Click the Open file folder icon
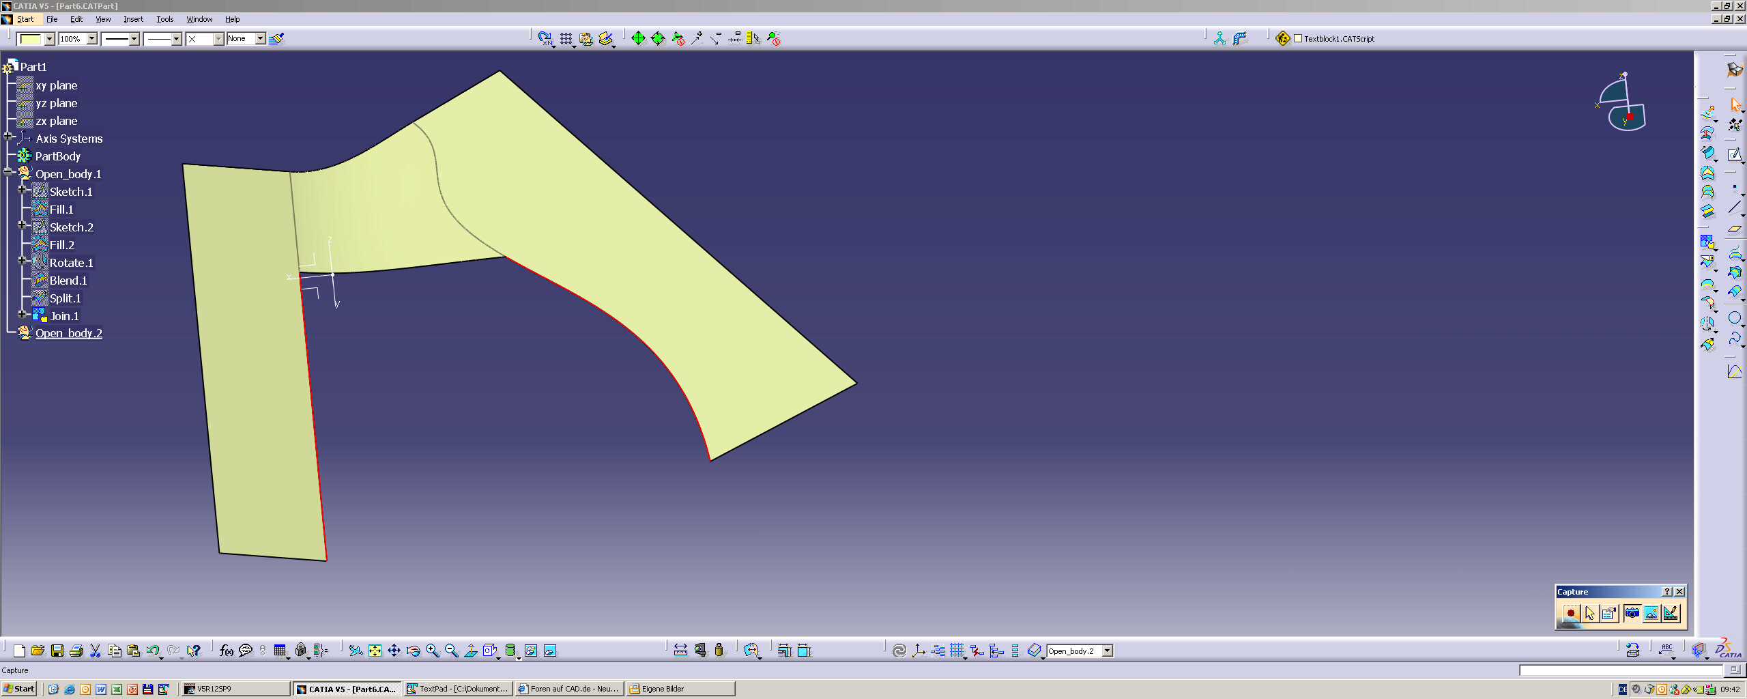 pyautogui.click(x=38, y=651)
